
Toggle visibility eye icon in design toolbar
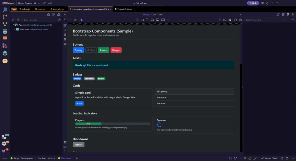pyautogui.click(x=65, y=44)
